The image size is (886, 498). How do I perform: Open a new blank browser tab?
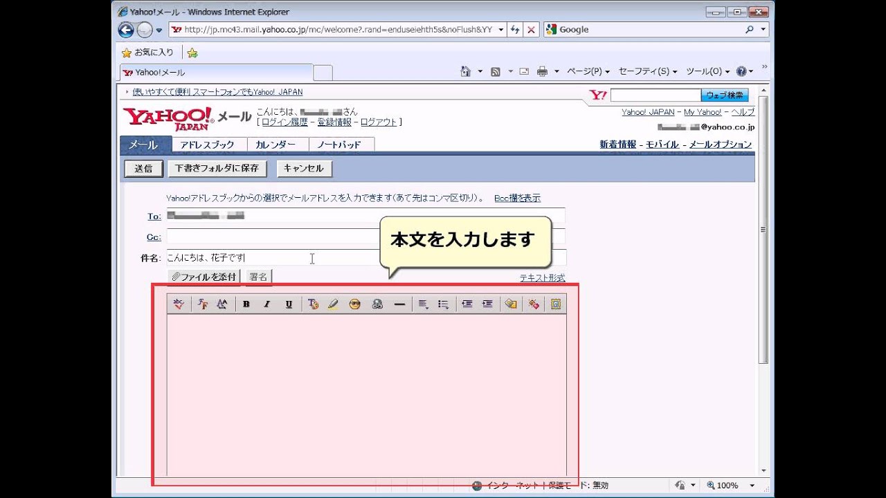323,73
